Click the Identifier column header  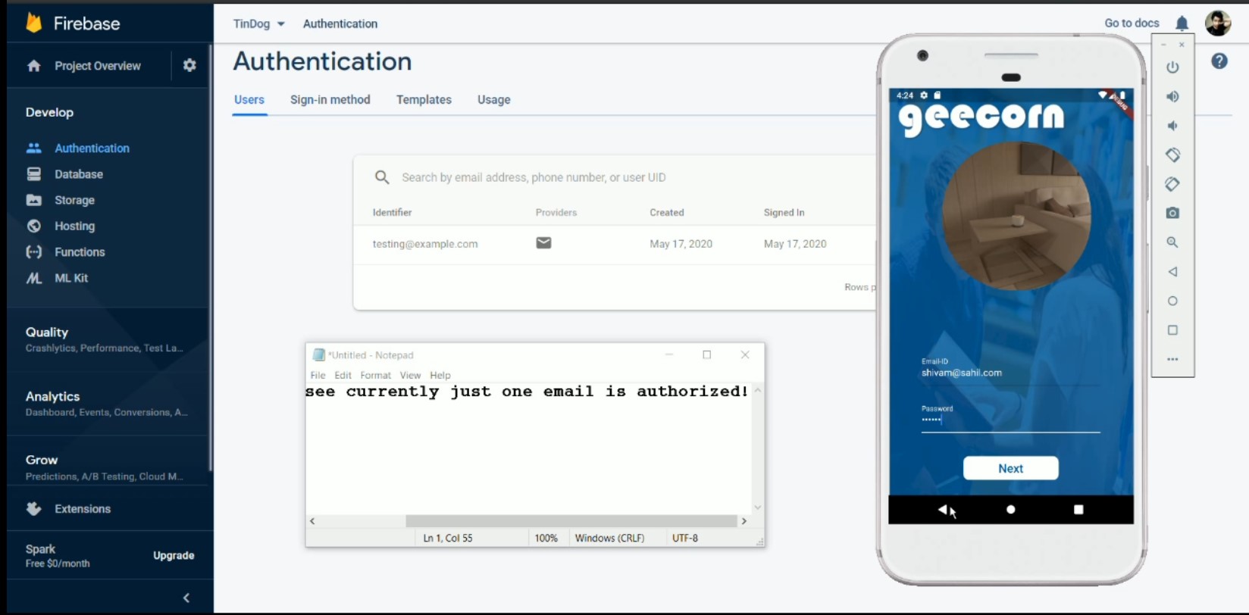coord(392,213)
